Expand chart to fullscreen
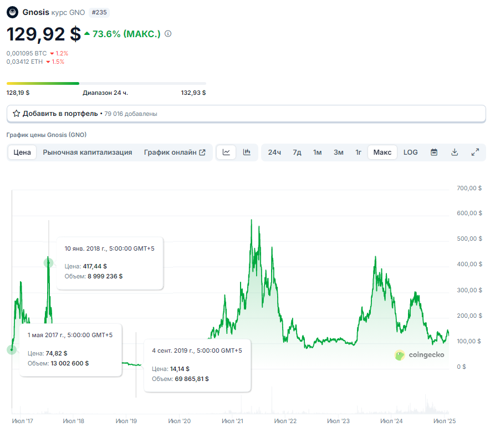The image size is (490, 427). [475, 152]
